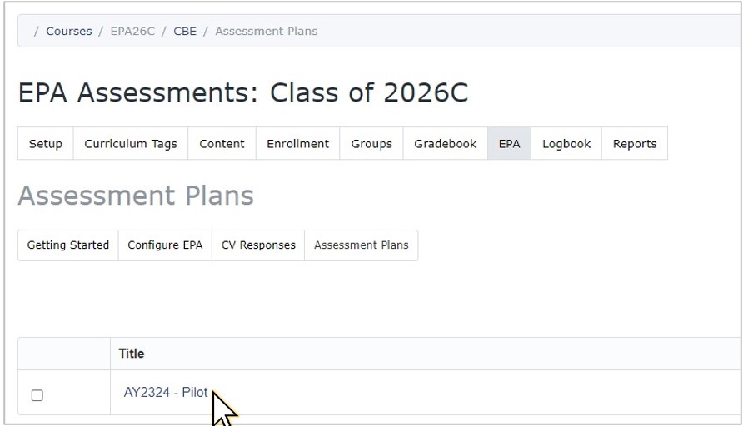This screenshot has height=426, width=743.
Task: Switch to the Setup tab
Action: [46, 144]
